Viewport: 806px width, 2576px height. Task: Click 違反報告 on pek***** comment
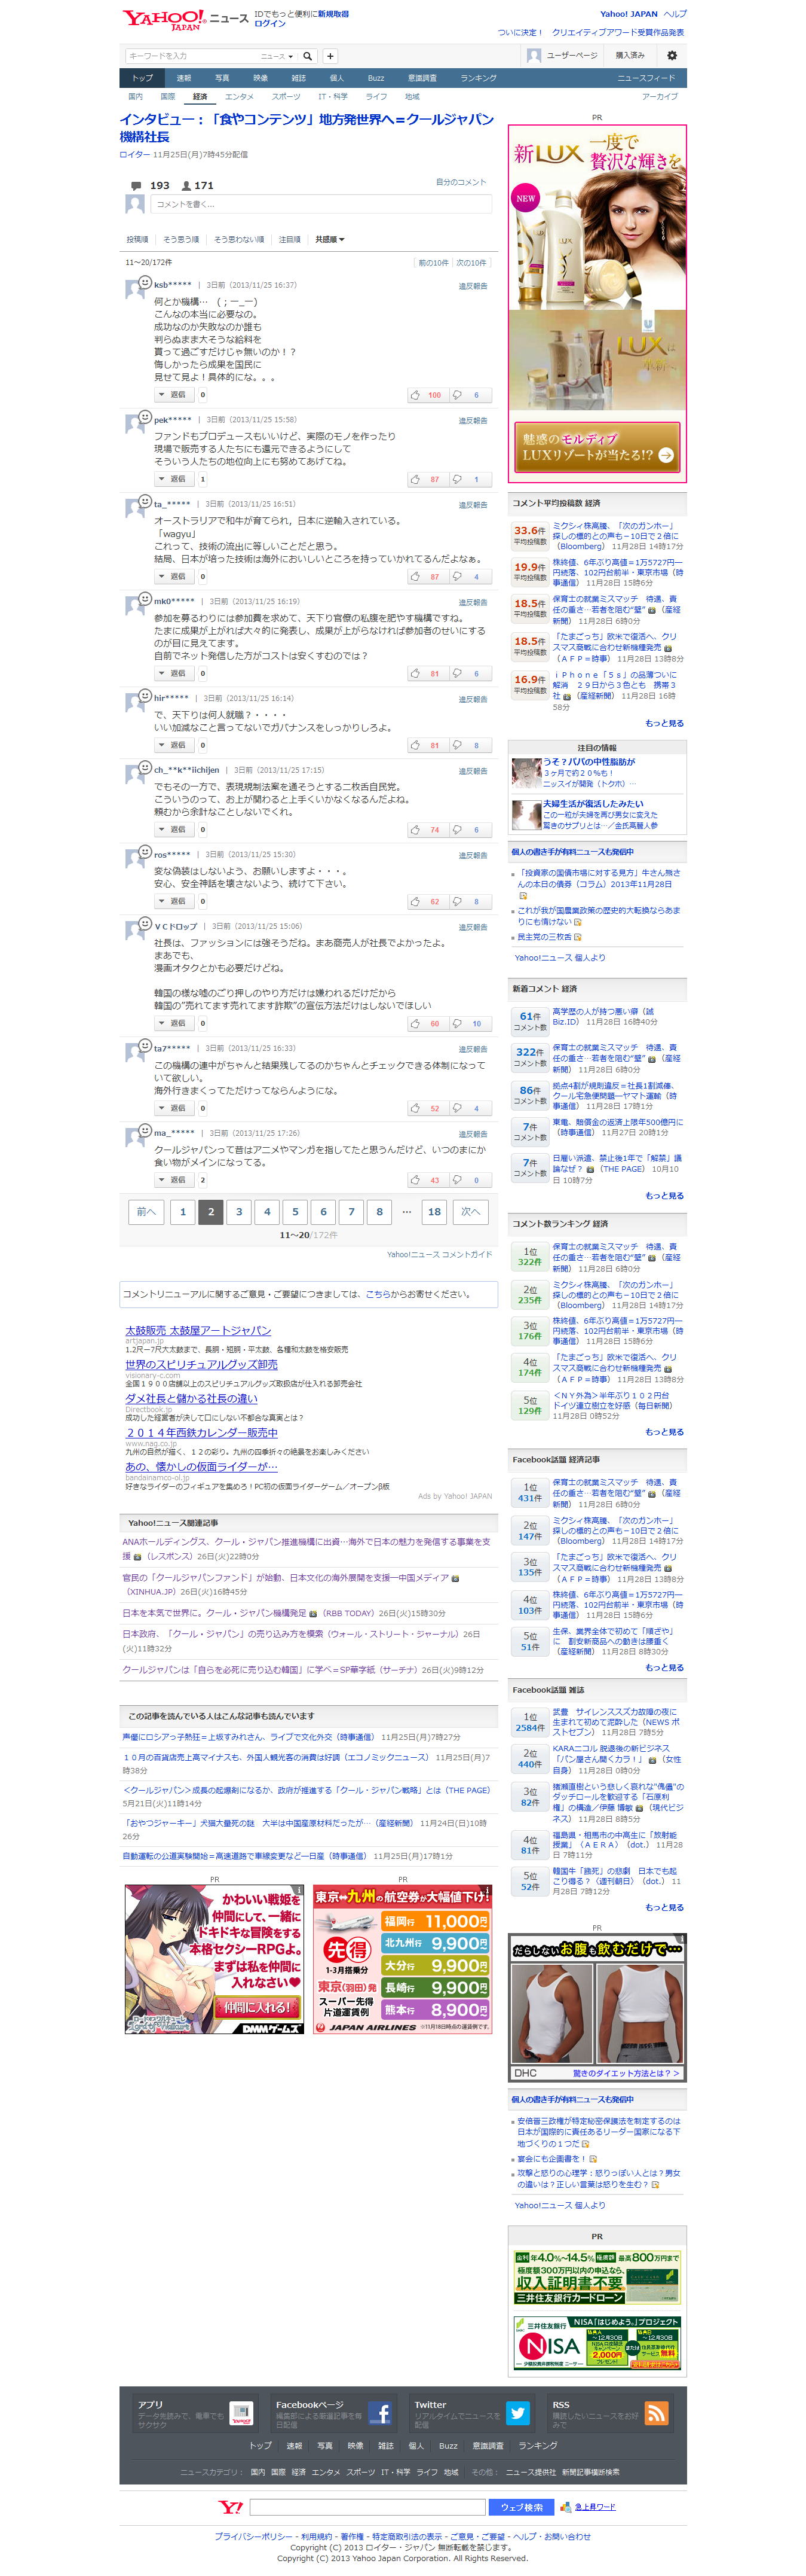coord(473,420)
